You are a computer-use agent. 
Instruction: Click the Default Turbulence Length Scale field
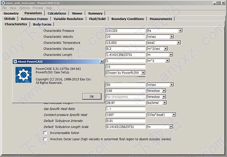[126, 127]
